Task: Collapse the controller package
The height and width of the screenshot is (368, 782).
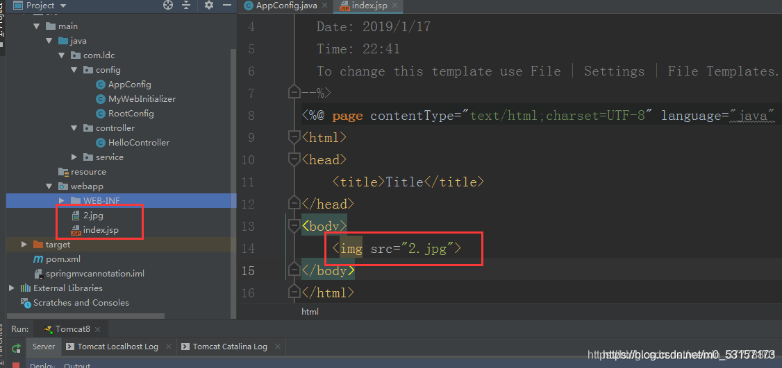Action: [74, 128]
